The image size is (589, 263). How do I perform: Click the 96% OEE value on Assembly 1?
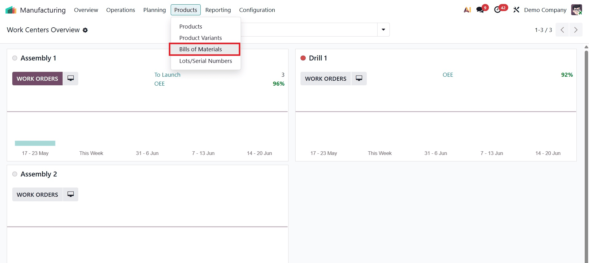(x=279, y=83)
